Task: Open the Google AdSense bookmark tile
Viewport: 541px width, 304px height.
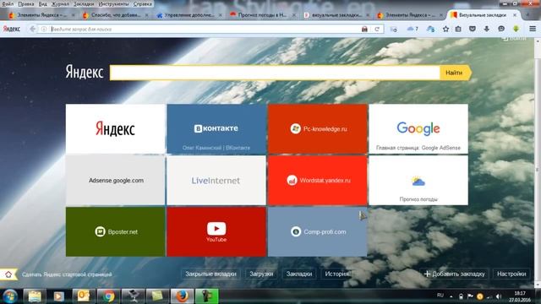Action: (x=418, y=128)
